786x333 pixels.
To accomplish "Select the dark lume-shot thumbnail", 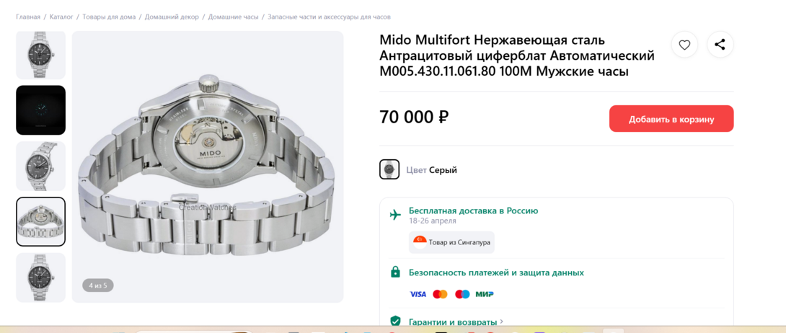I will [x=40, y=110].
